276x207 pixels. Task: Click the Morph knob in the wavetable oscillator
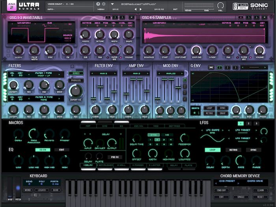(x=18, y=50)
